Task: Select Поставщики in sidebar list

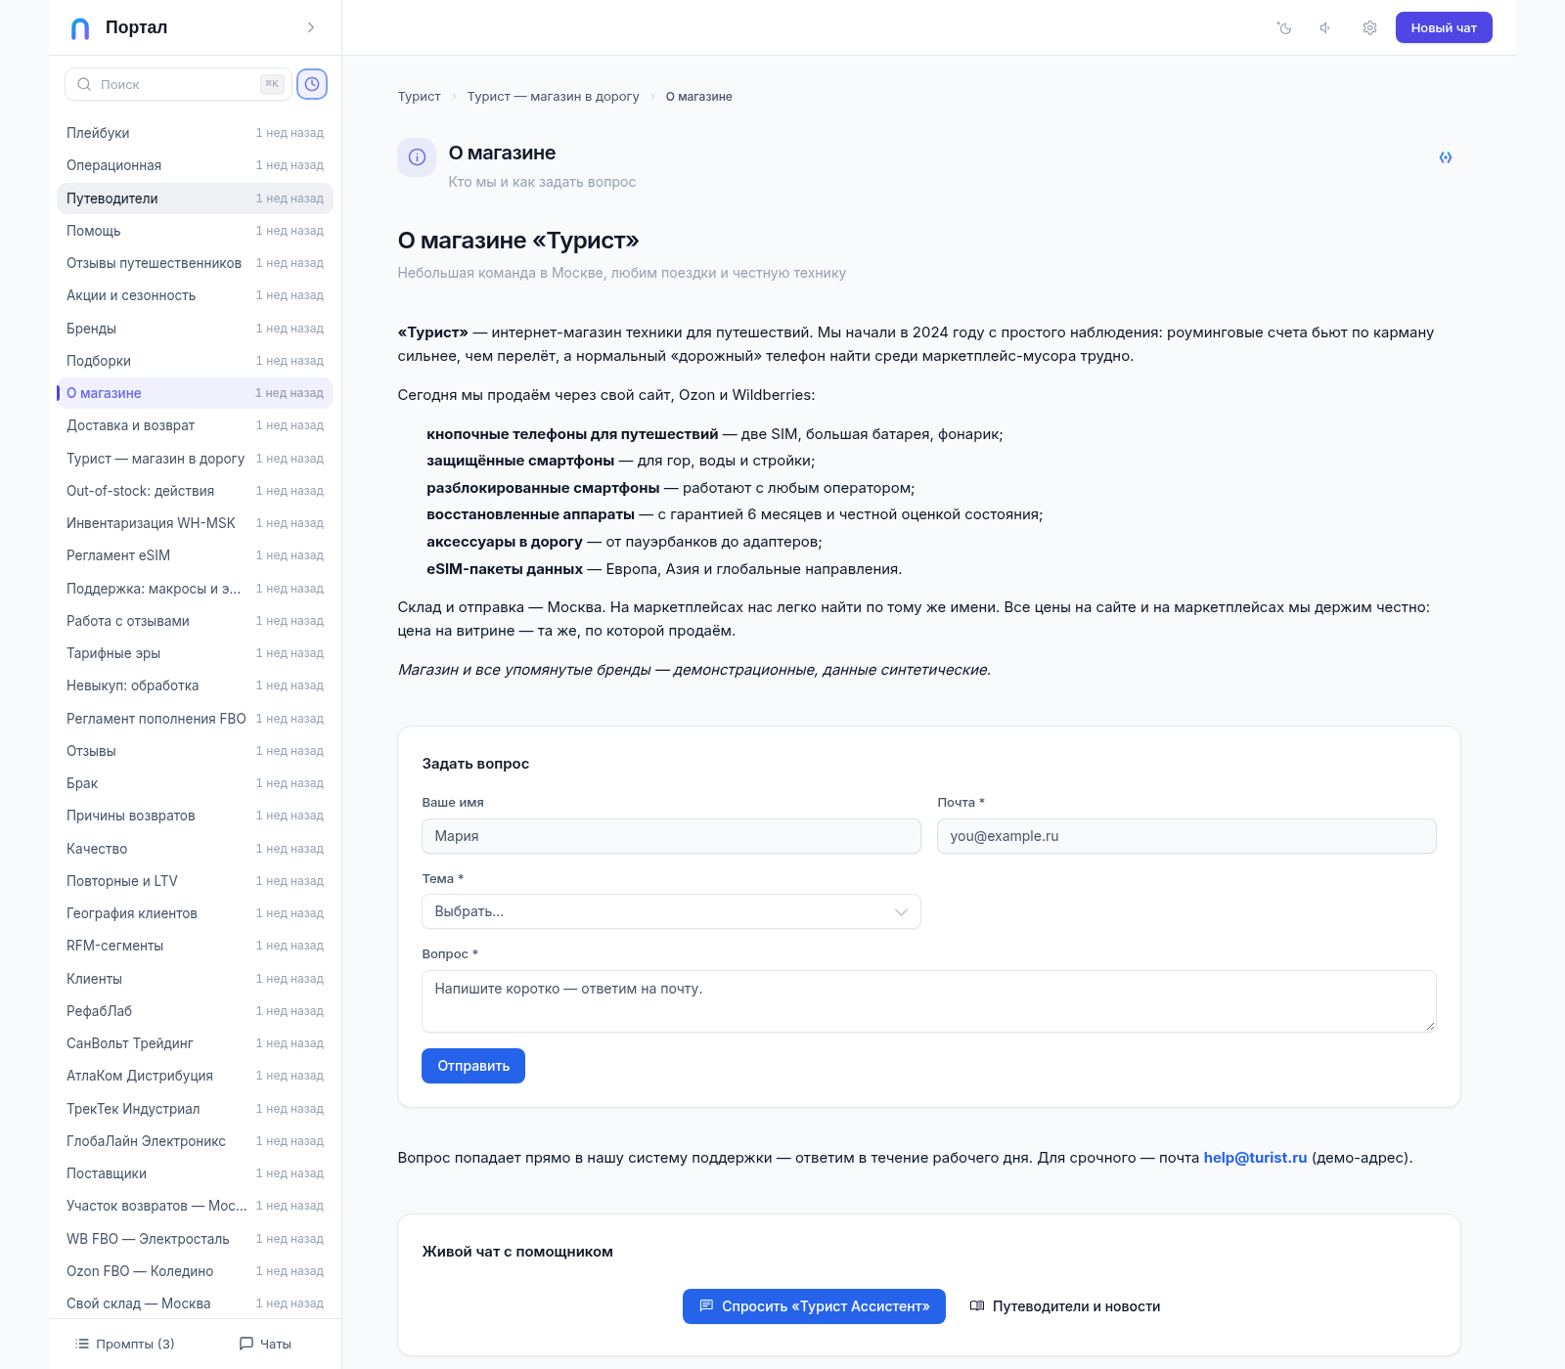Action: (x=196, y=1173)
